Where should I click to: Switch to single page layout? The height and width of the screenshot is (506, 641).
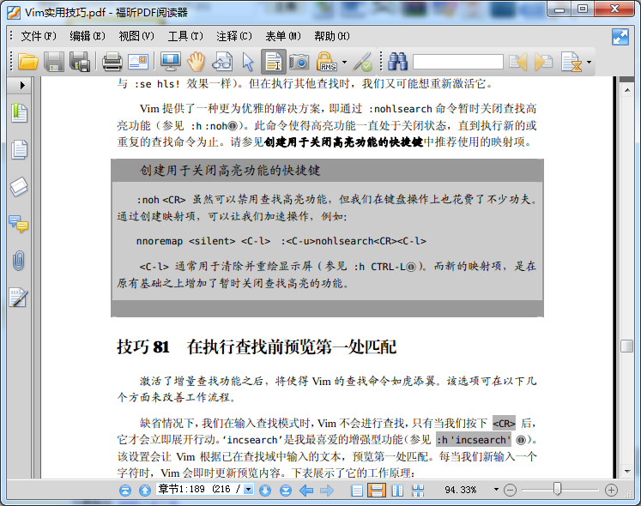pos(357,490)
